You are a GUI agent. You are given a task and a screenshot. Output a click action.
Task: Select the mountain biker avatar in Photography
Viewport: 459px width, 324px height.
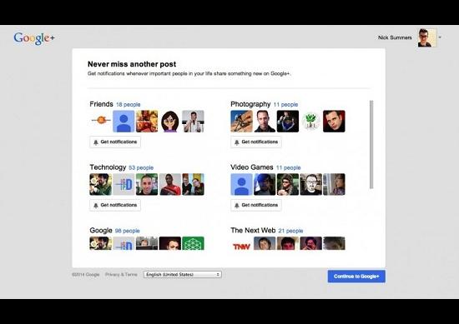[x=241, y=121]
